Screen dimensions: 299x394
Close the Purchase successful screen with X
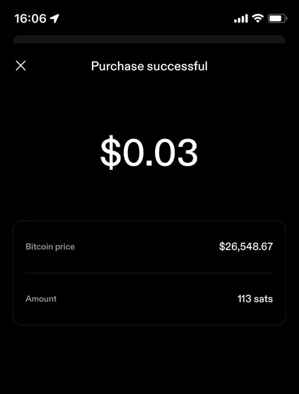(21, 66)
